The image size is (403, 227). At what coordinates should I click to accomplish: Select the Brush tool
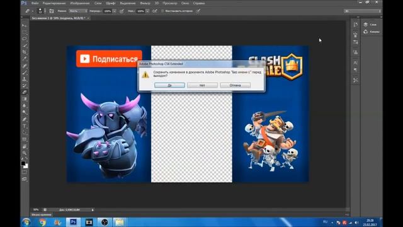click(x=24, y=73)
